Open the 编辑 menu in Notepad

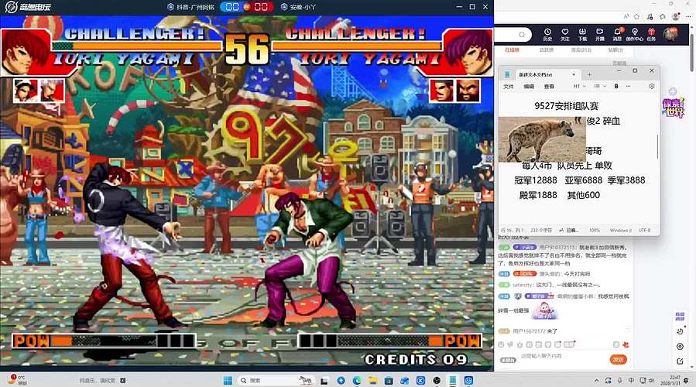pyautogui.click(x=529, y=86)
